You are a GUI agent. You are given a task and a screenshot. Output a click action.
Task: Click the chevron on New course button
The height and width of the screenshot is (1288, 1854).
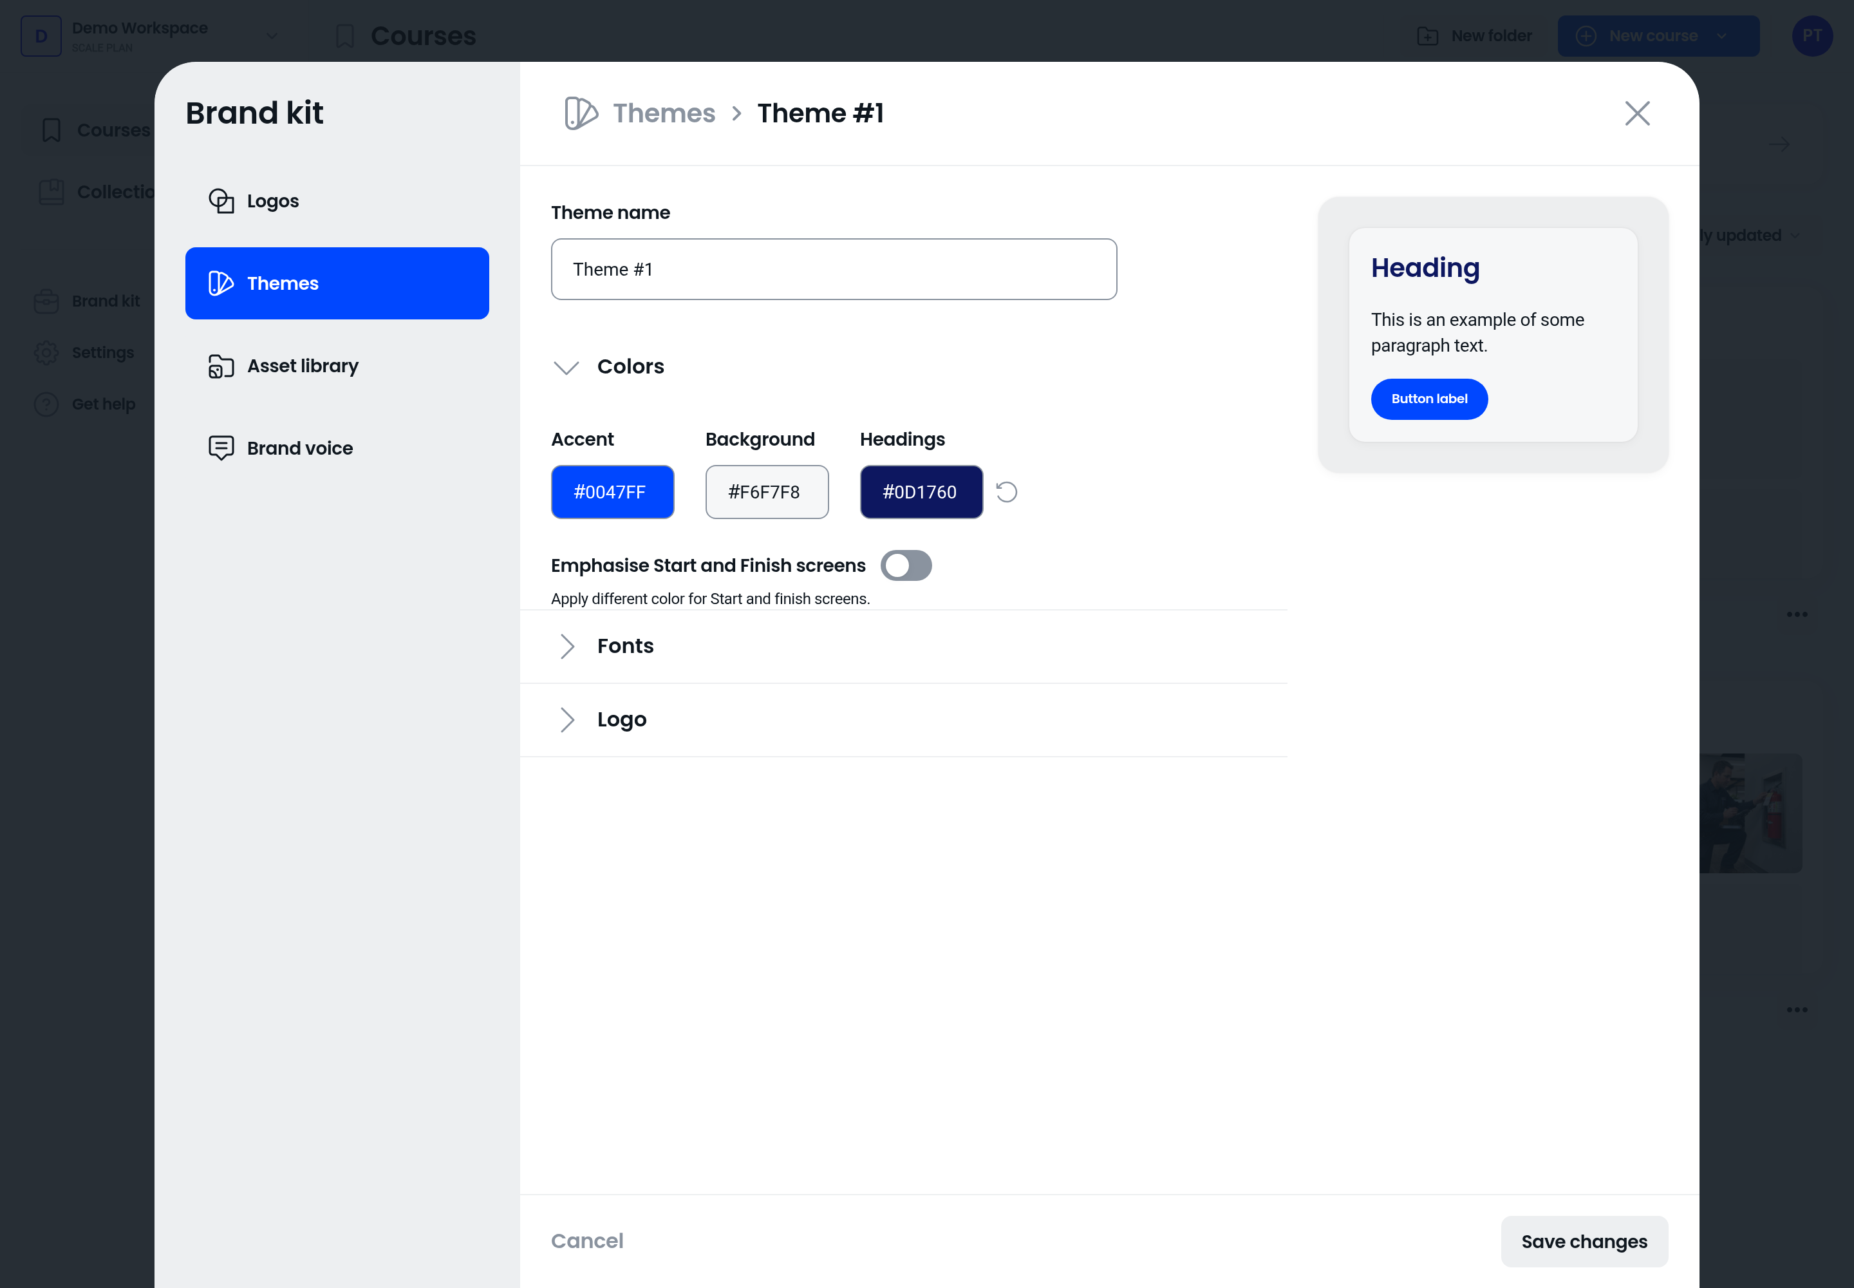click(1721, 36)
